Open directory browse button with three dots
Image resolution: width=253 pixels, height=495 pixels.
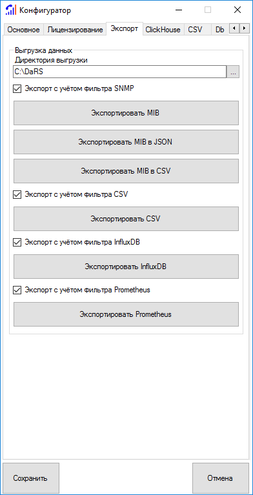(x=233, y=72)
